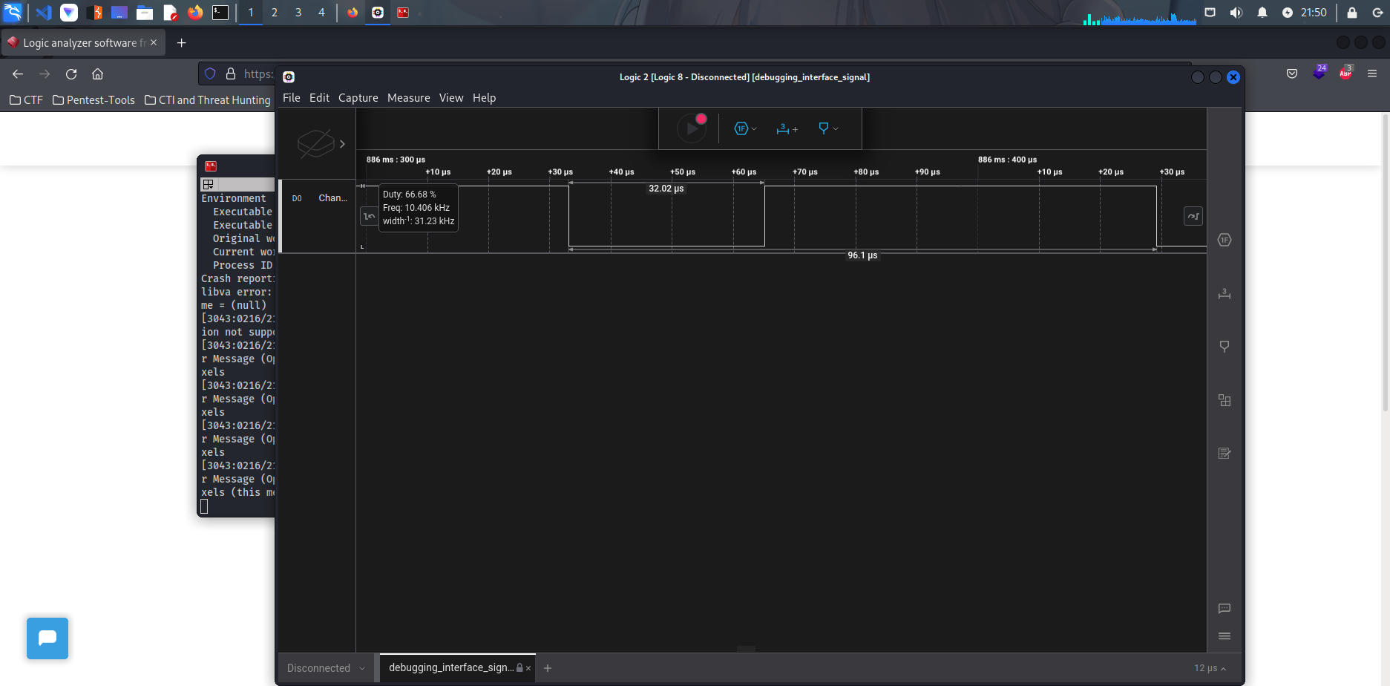Open the 12 µs zoom level selector
1390x686 pixels.
[x=1210, y=668]
